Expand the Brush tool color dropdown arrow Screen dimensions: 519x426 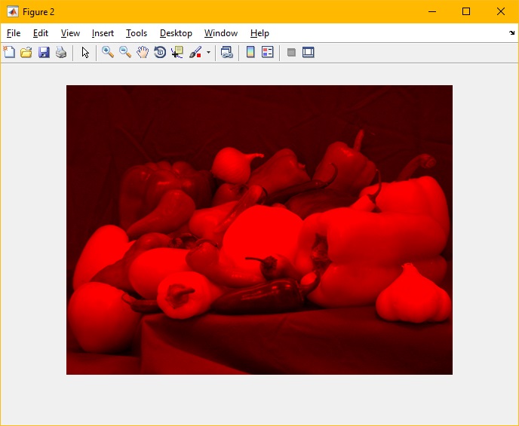point(208,53)
